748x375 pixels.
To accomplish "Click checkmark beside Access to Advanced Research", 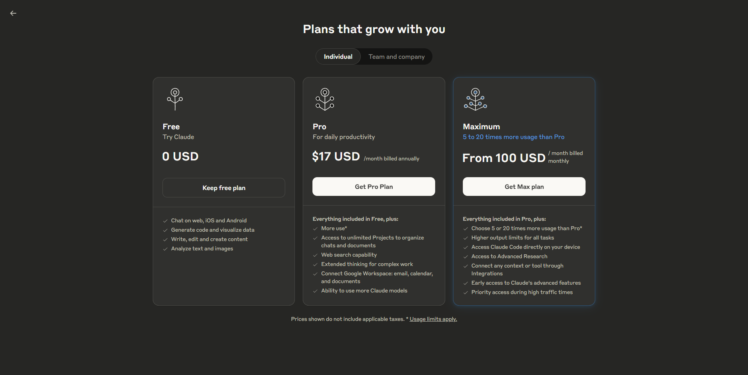I will [466, 257].
